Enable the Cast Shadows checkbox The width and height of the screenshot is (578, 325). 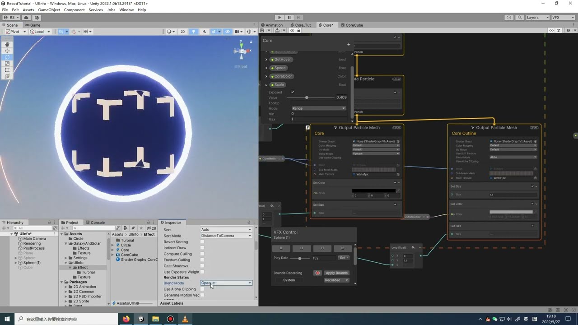[202, 266]
